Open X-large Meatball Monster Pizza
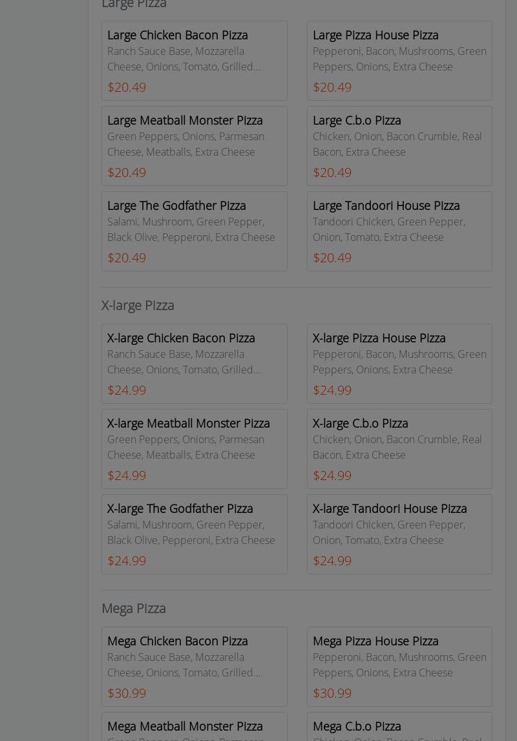 194,449
